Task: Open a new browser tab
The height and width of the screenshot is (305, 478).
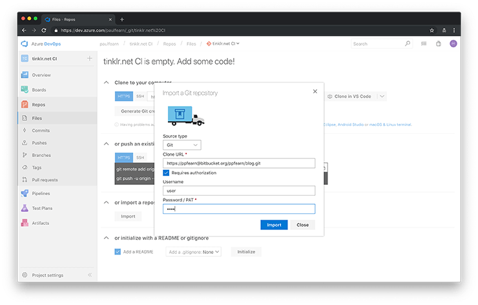Action: [x=122, y=19]
